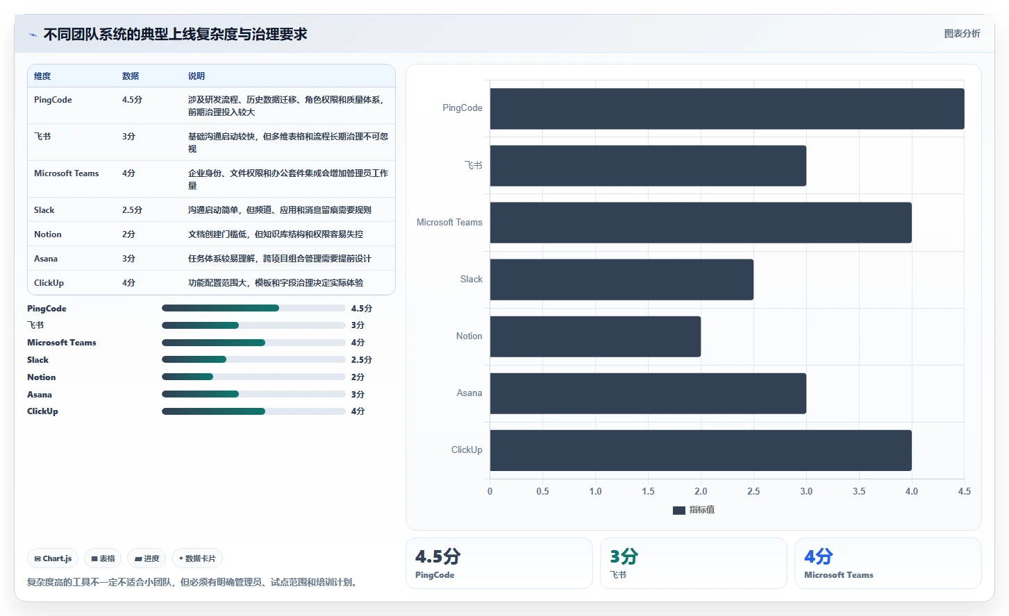
Task: Click the description starting with 任务体系较易理解
Action: (280, 259)
